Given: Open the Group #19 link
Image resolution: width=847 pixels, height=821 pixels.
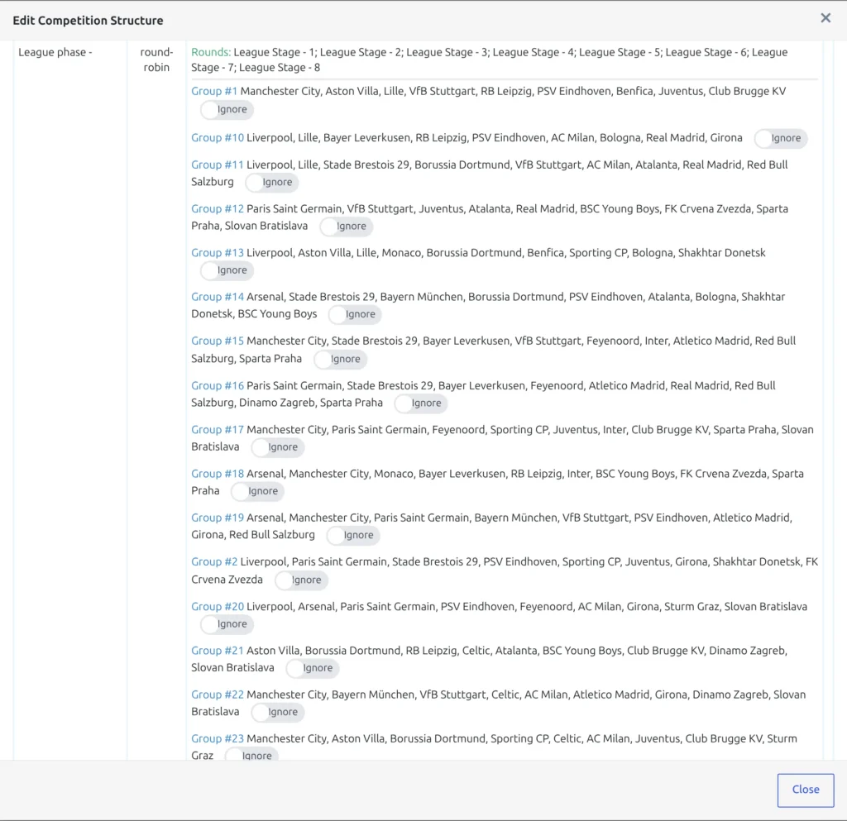Looking at the screenshot, I should point(218,518).
